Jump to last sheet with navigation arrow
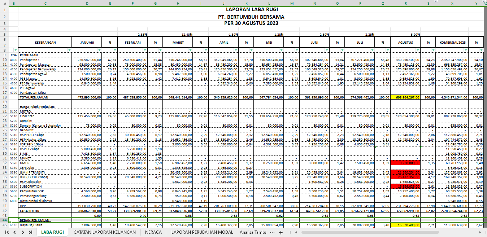 [x=30, y=232]
